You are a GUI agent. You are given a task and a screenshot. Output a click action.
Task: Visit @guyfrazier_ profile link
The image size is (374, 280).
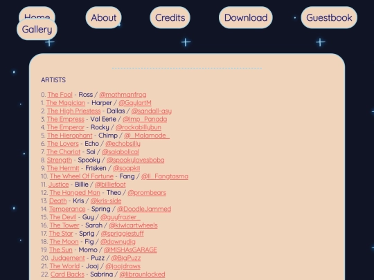[x=121, y=217]
